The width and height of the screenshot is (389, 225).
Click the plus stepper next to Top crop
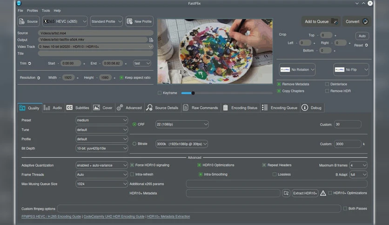pos(335,35)
